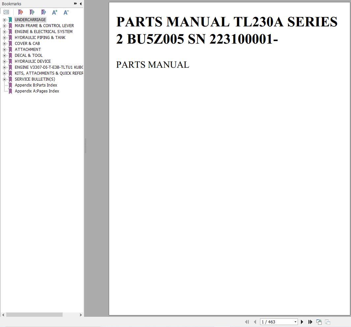Click the bookmarks scroll right arrow

(81, 315)
